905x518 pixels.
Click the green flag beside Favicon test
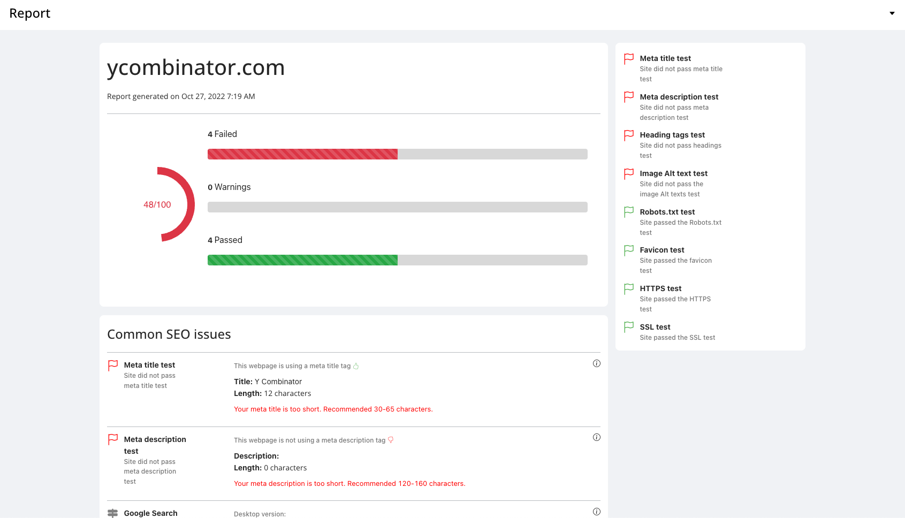click(629, 250)
